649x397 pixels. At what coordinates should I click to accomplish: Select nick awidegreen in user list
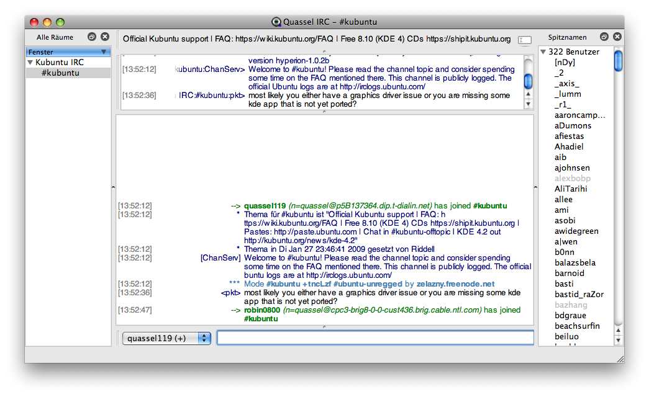[576, 231]
